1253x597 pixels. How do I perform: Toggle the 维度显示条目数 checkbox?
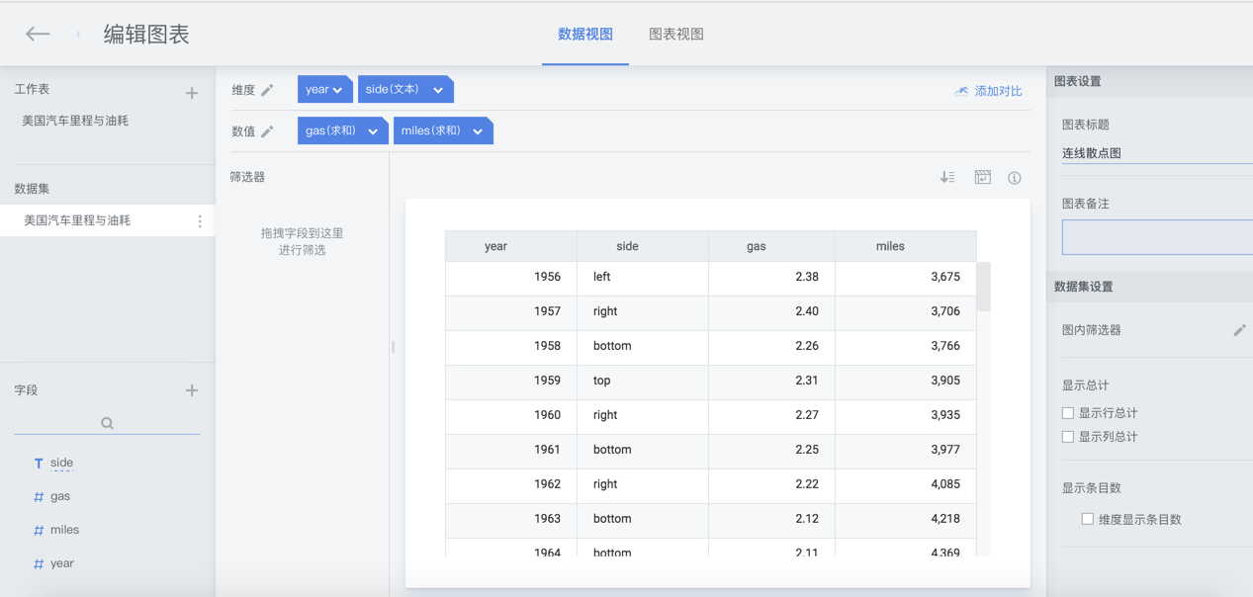1088,519
